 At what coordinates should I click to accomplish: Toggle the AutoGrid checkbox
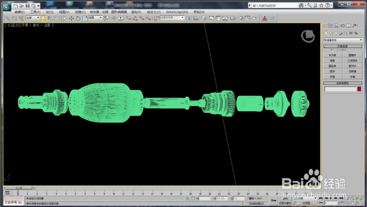click(x=332, y=50)
